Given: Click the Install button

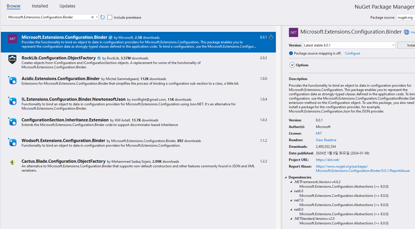Looking at the screenshot, I should pos(406,45).
